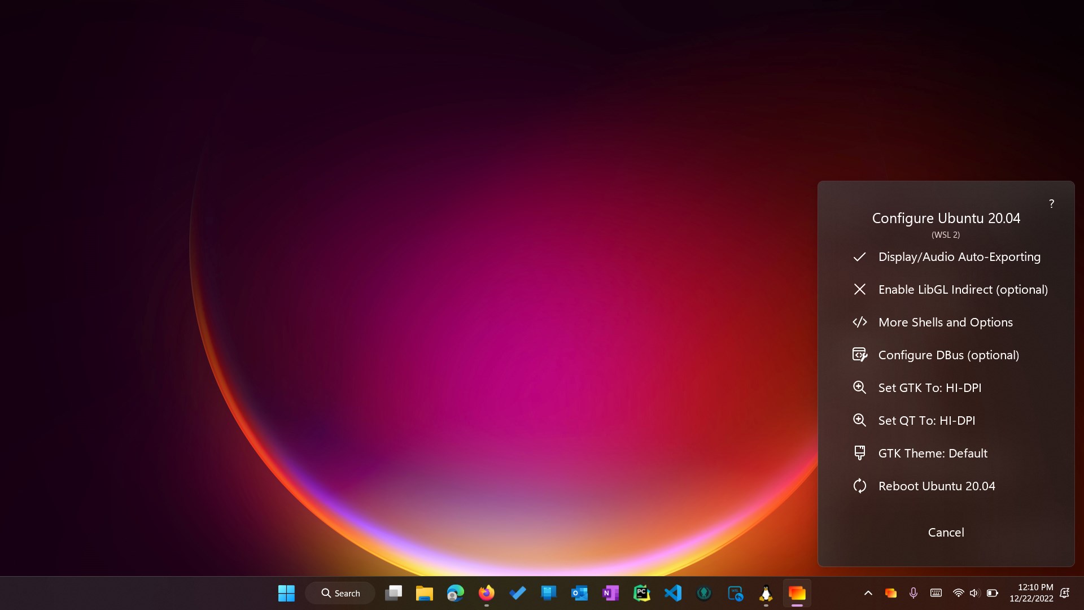The width and height of the screenshot is (1084, 610).
Task: Open the volume control slider in system tray
Action: click(x=975, y=593)
